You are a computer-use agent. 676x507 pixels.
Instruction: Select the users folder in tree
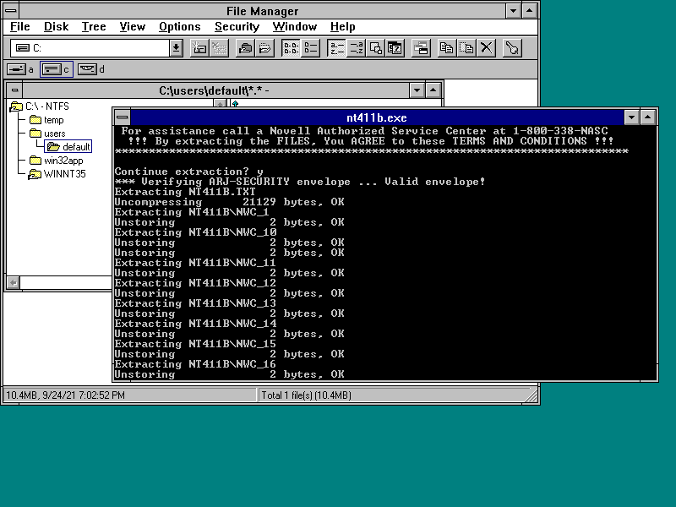click(x=48, y=134)
